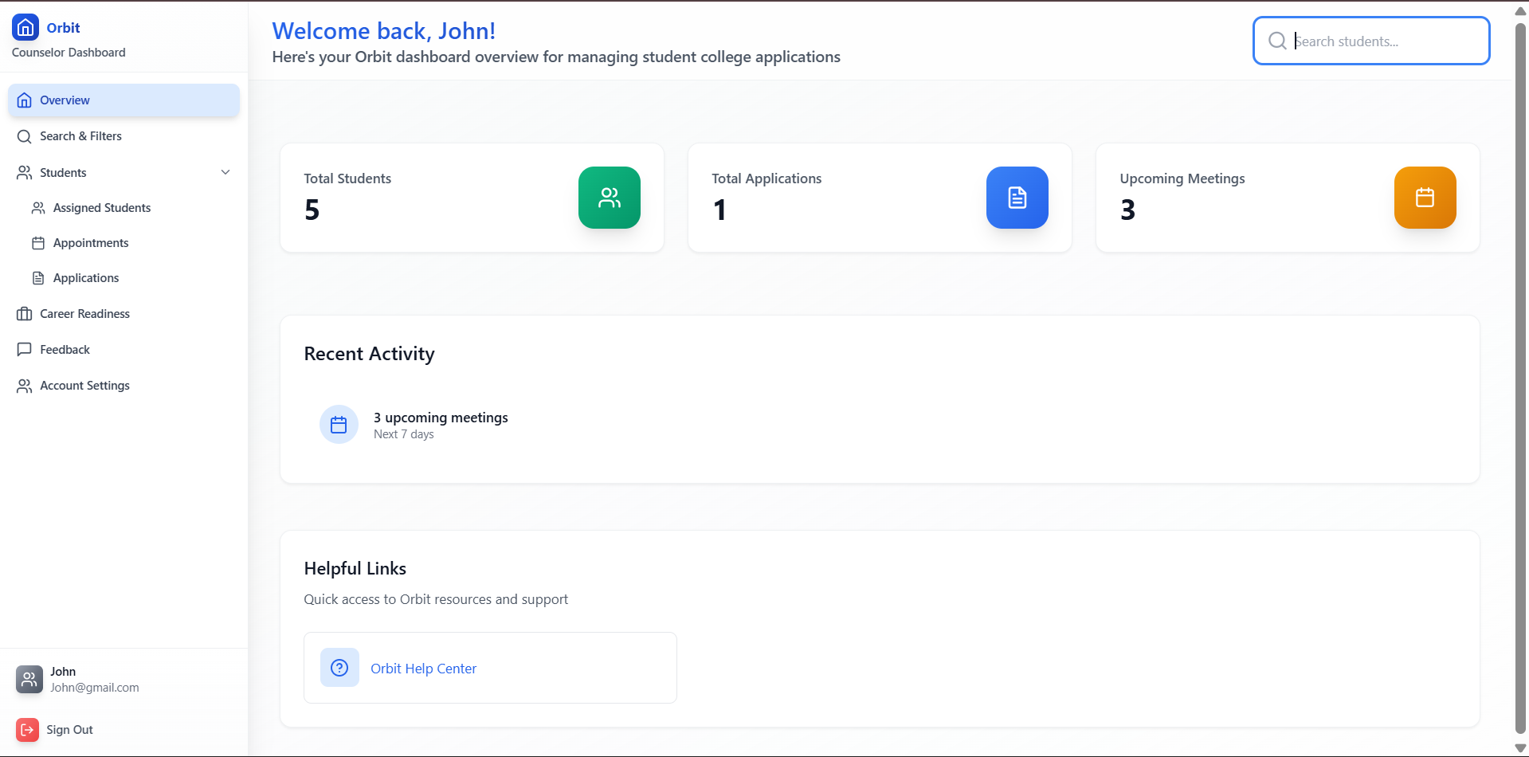The height and width of the screenshot is (757, 1529).
Task: Click the Students people icon in sidebar
Action: point(25,173)
